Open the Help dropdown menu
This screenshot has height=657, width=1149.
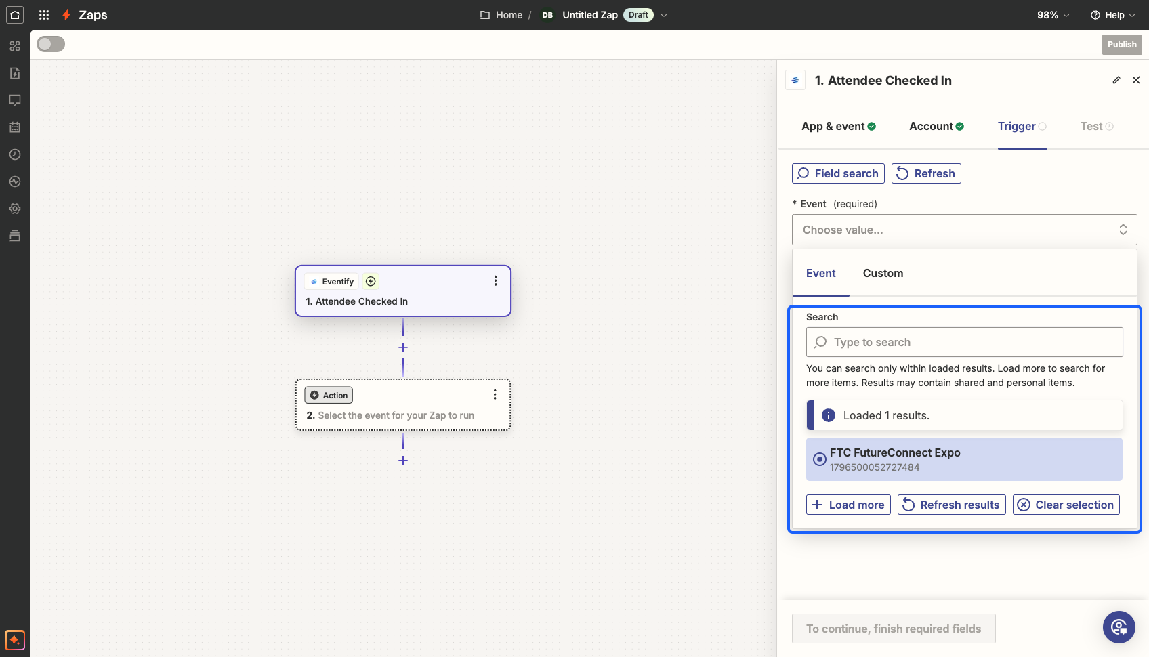pos(1113,15)
